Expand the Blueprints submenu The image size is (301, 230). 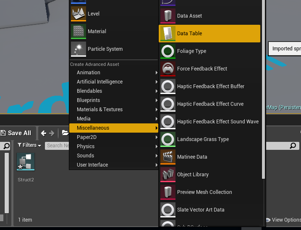pyautogui.click(x=114, y=100)
